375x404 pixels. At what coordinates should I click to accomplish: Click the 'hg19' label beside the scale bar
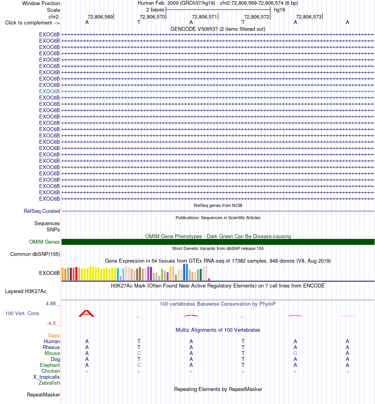tap(279, 10)
